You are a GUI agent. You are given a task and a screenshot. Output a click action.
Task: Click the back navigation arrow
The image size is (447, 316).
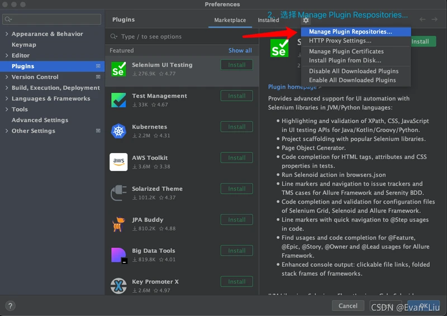pos(422,20)
